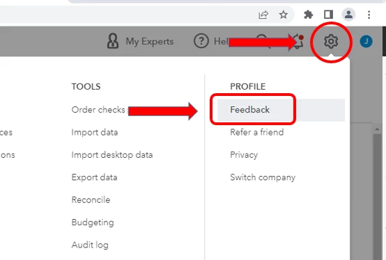Click the notifications bell icon
The width and height of the screenshot is (386, 260).
click(298, 41)
